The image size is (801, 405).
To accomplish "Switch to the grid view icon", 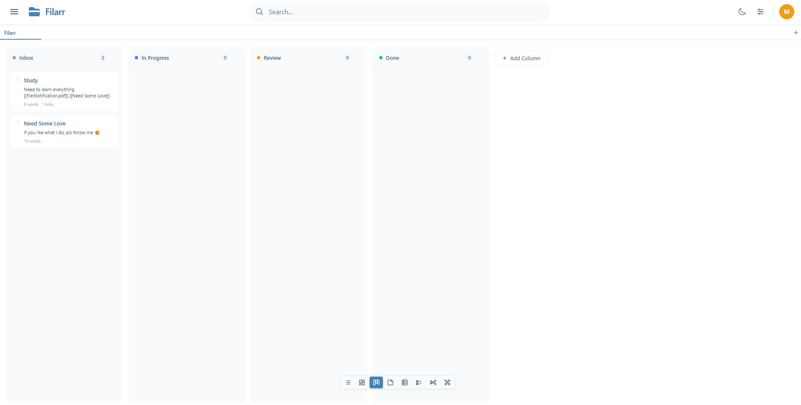I will point(362,382).
